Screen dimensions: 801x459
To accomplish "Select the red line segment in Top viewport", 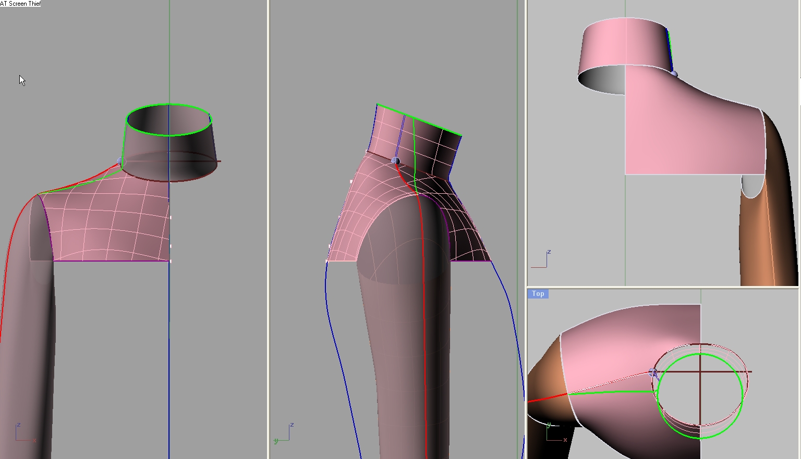I will tap(547, 399).
